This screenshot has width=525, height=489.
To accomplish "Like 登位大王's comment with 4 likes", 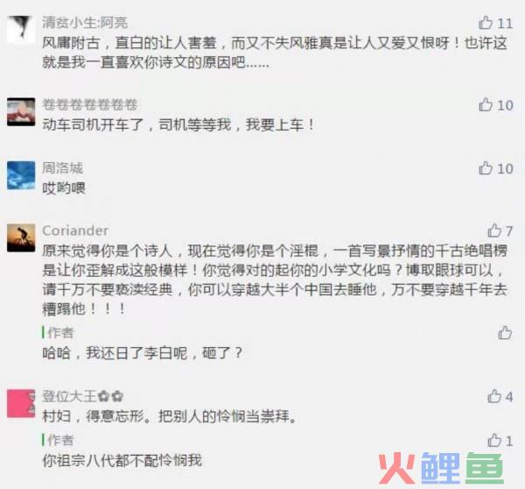I will [494, 396].
